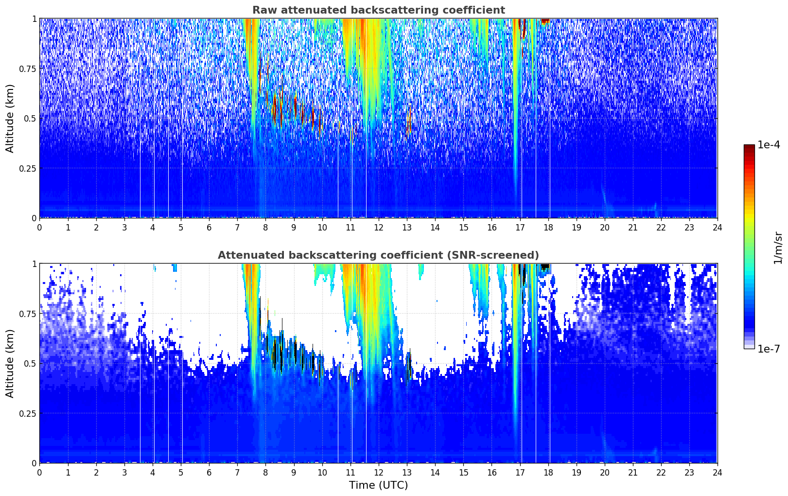Click hour tick "17" under the SNR-screened plot
This screenshot has height=496, width=788.
pyautogui.click(x=520, y=472)
